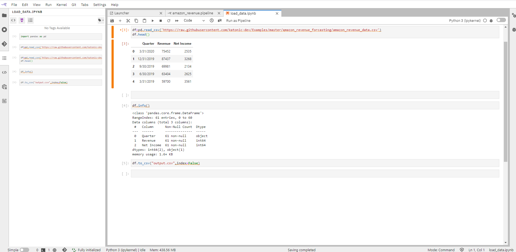Close the amazon_revenue.pipeline tab
Screen dimensions: 516x252
point(219,13)
